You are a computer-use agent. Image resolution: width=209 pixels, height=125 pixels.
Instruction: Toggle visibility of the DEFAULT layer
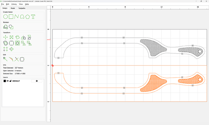coord(8,81)
